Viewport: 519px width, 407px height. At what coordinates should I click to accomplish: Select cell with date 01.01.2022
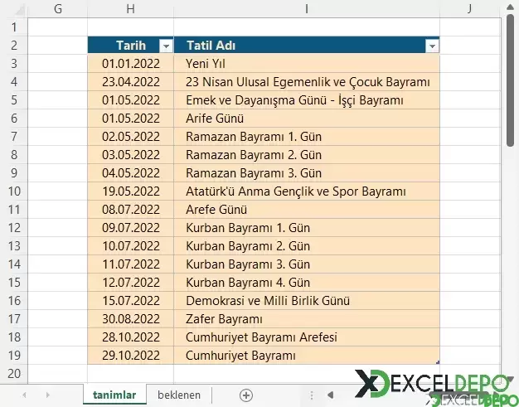click(x=131, y=64)
